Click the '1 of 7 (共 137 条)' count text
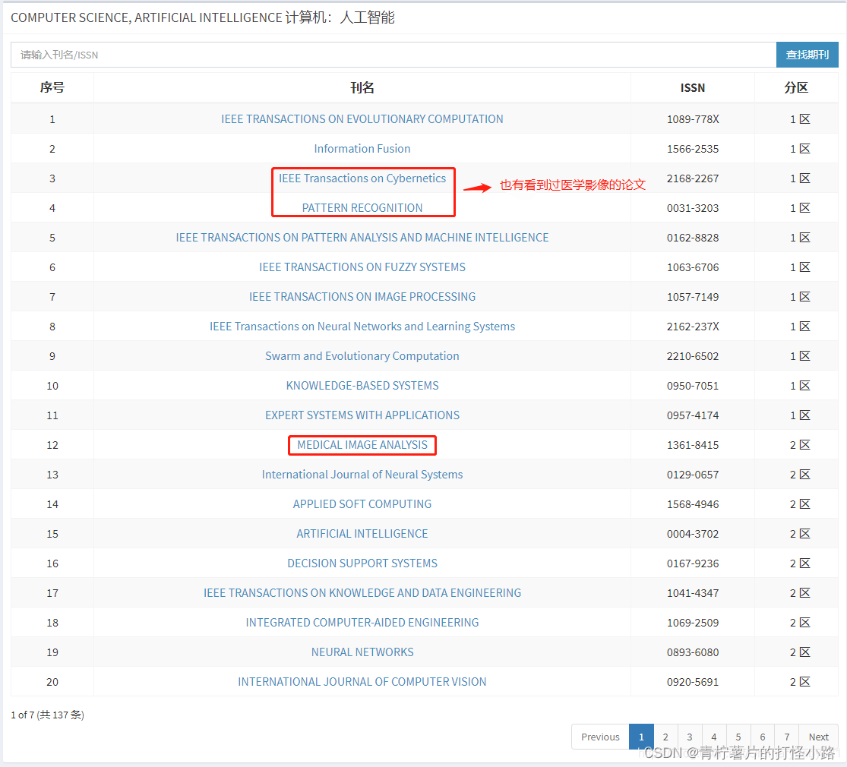The image size is (847, 767). (48, 715)
